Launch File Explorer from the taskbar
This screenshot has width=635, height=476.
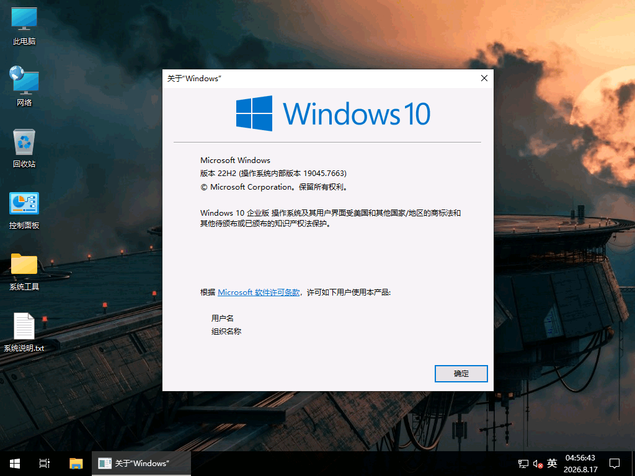point(76,464)
